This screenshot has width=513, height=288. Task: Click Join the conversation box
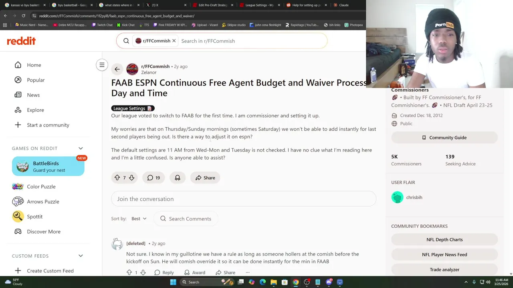coord(244,199)
